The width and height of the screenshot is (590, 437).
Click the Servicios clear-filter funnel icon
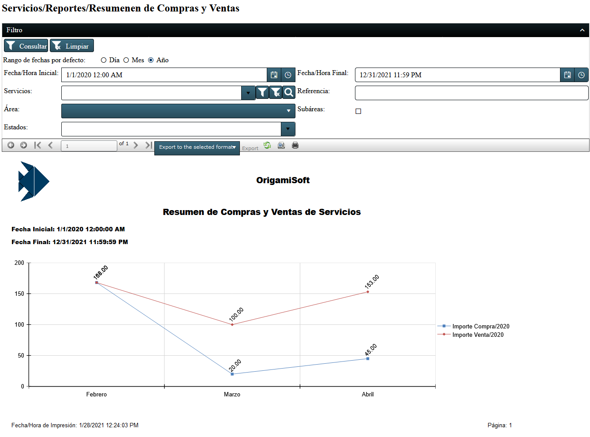click(276, 92)
